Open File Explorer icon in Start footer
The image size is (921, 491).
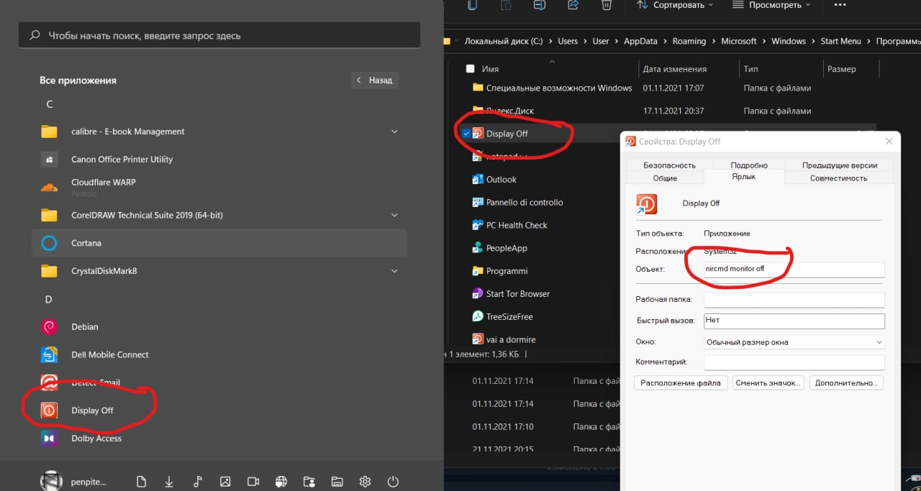pos(337,482)
